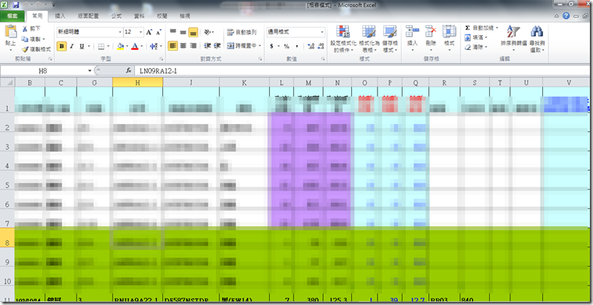Screen dimensions: 593x305
Task: Apply the Percent Style % format
Action: 286,46
